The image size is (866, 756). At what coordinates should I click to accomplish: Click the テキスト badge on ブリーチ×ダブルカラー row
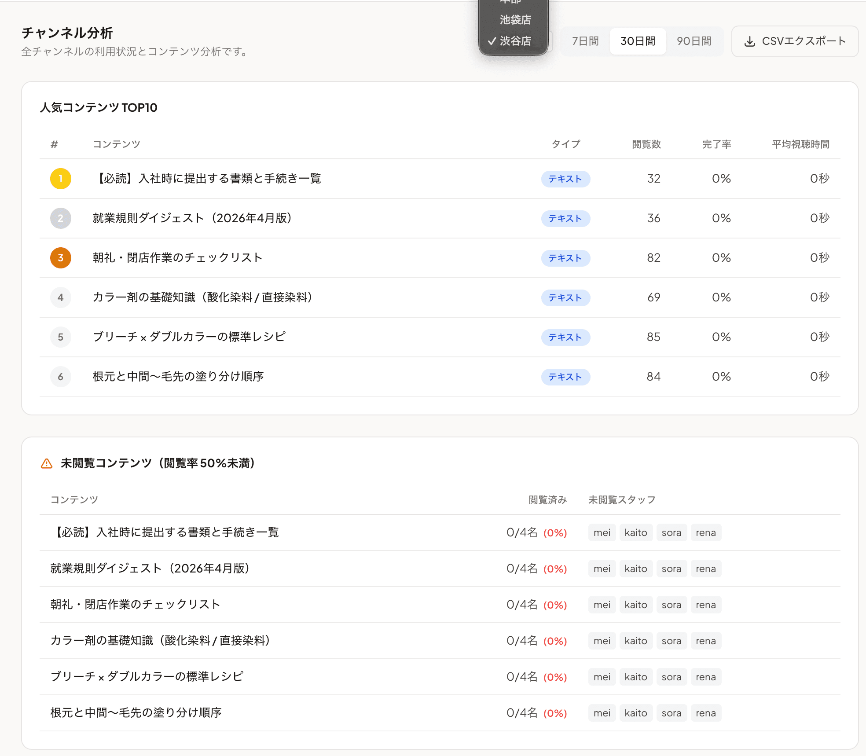566,337
